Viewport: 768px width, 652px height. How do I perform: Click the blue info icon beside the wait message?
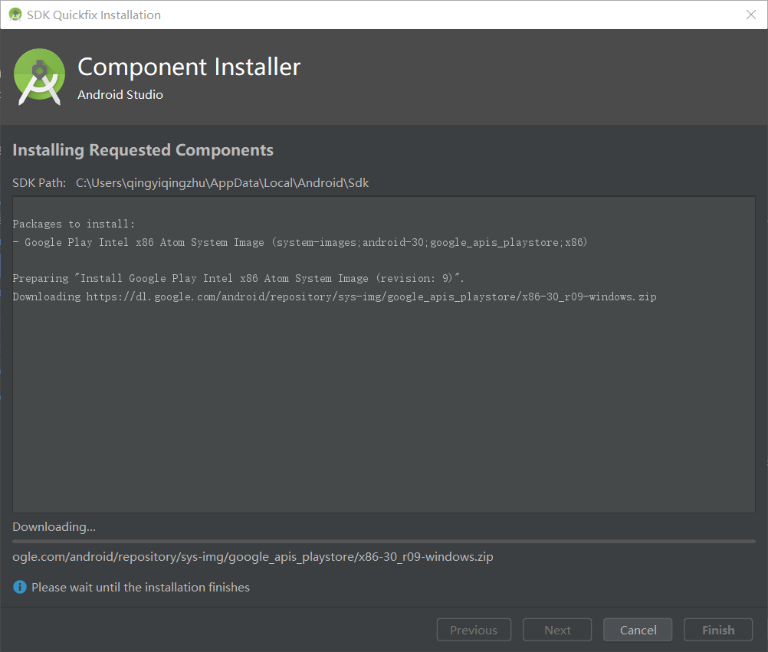click(x=20, y=587)
